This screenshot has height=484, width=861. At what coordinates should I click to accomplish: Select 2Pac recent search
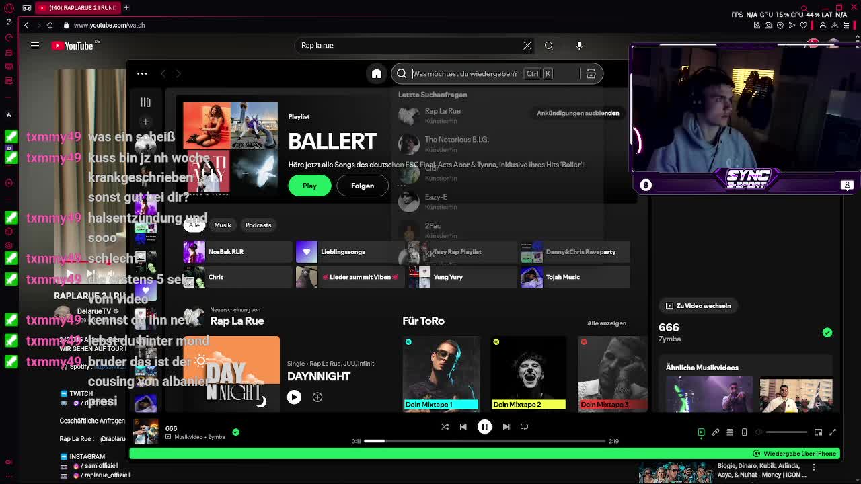(x=498, y=230)
